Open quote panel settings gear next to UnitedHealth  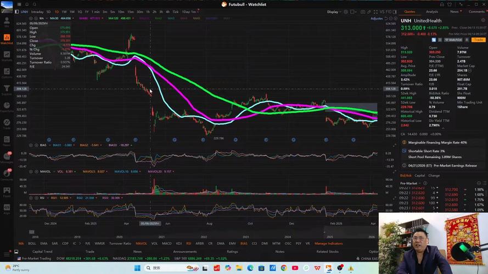483,20
